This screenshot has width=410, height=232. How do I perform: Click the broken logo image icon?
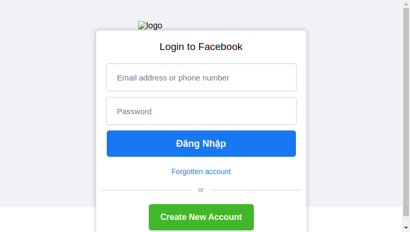142,26
